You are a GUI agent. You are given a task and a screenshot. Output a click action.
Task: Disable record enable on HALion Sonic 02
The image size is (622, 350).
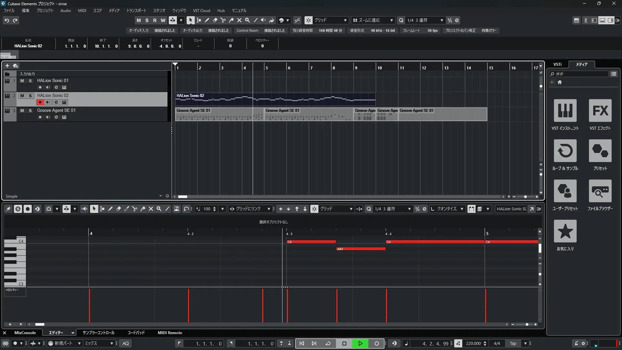pyautogui.click(x=40, y=102)
